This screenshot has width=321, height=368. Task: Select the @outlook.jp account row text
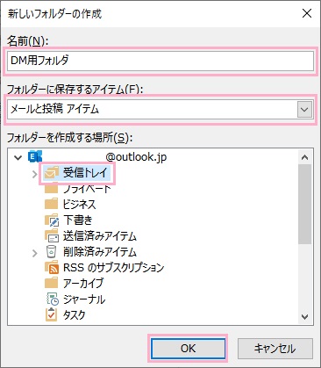click(x=136, y=157)
